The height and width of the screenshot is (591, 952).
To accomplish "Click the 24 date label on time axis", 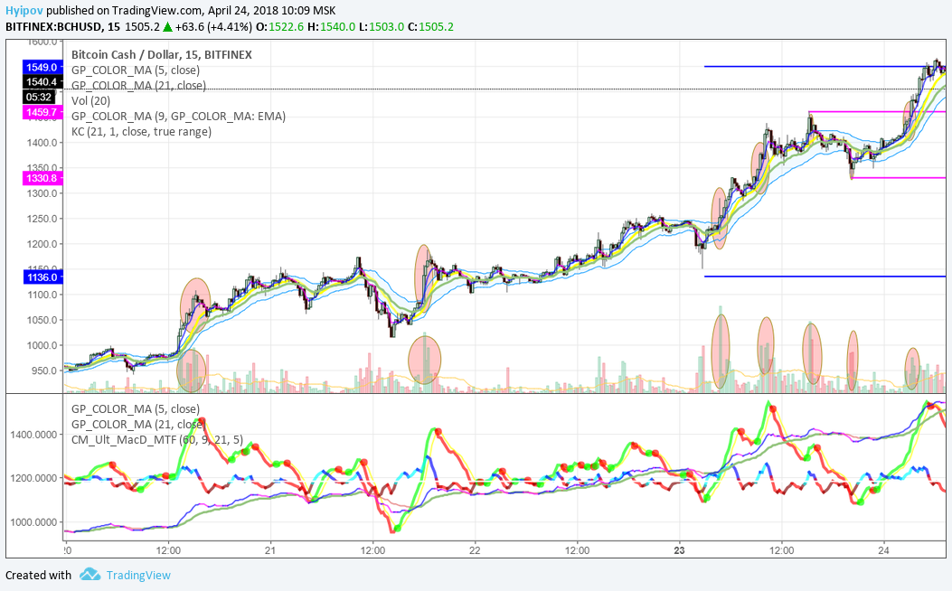I will coord(884,550).
